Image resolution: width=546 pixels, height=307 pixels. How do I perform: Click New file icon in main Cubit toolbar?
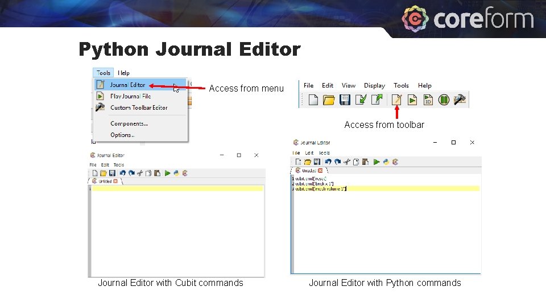coord(313,100)
